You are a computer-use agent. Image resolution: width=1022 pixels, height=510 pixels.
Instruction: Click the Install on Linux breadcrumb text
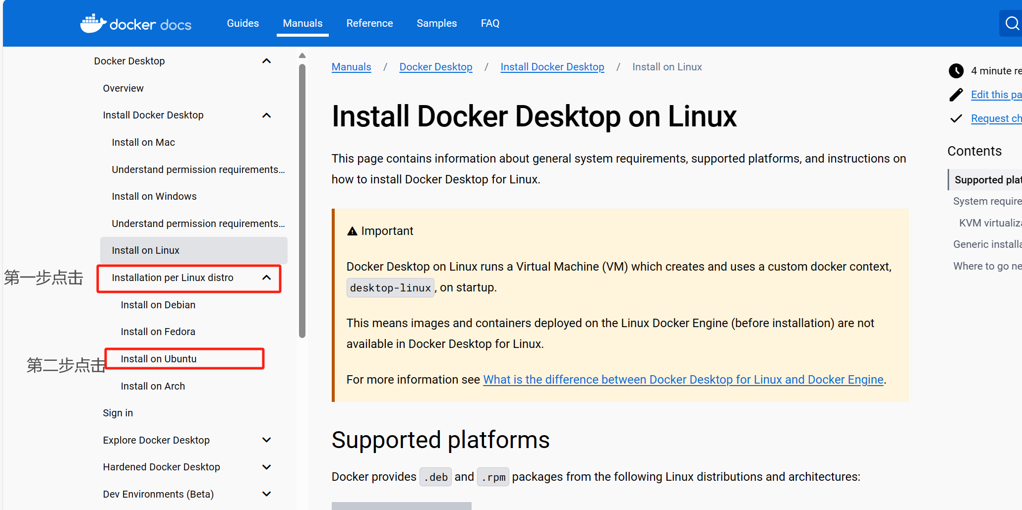point(667,67)
